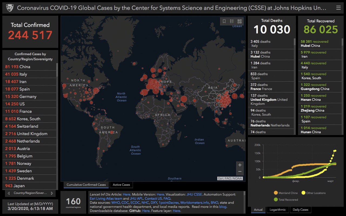Click the Esri, FAO, NOAA attribution

(x=230, y=178)
